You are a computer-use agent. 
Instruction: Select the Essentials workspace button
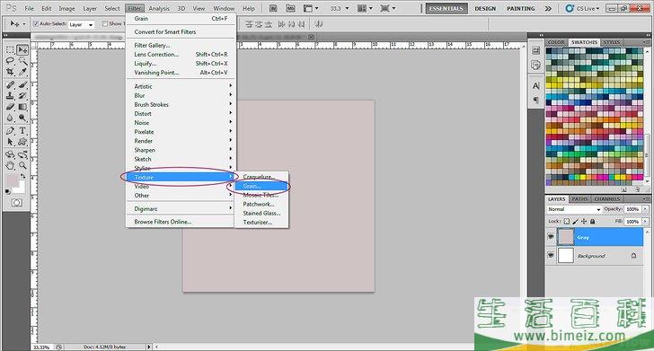tap(446, 8)
